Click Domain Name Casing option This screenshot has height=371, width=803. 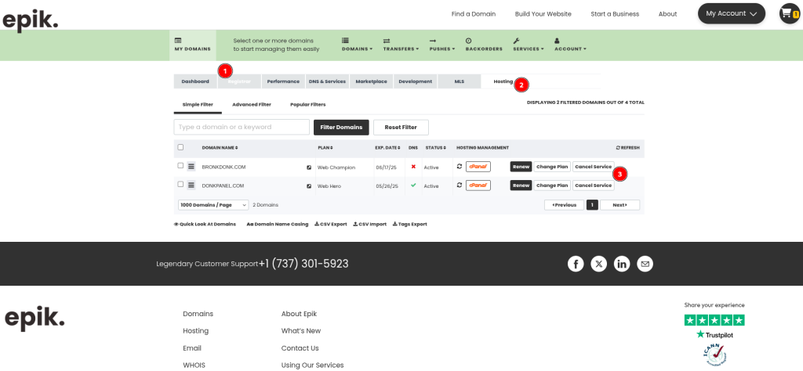[x=278, y=225]
